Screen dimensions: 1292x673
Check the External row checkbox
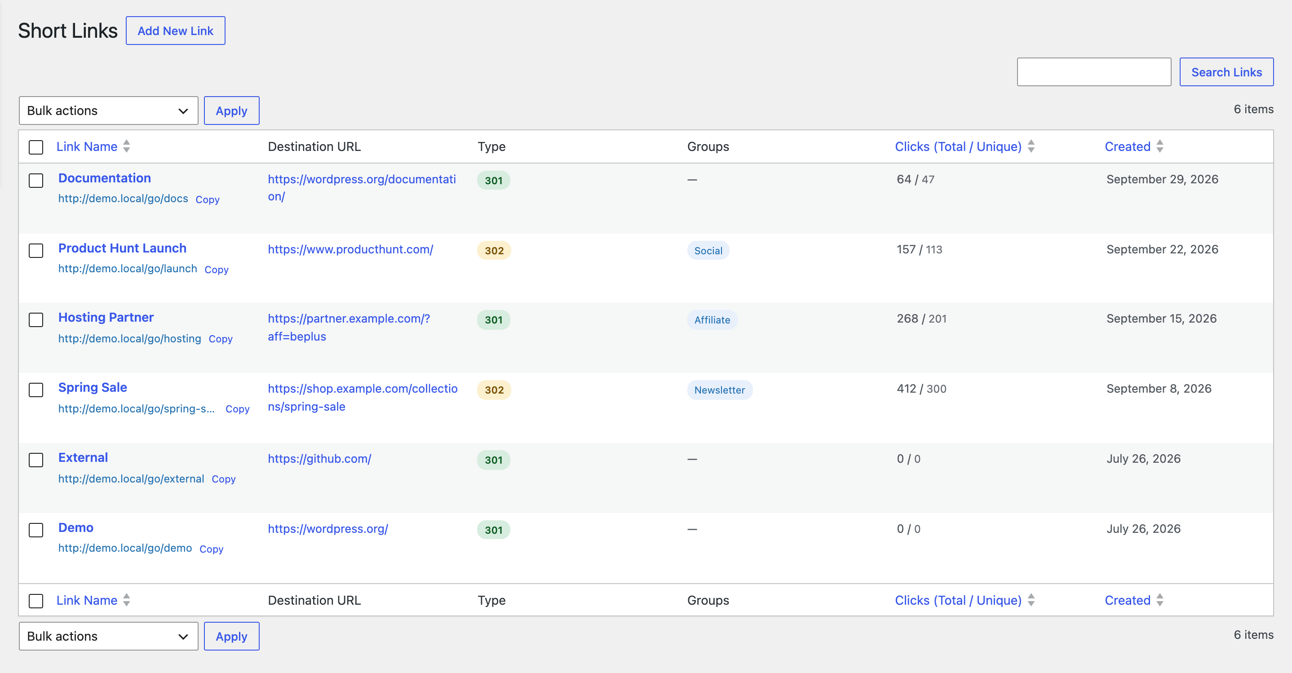point(35,460)
